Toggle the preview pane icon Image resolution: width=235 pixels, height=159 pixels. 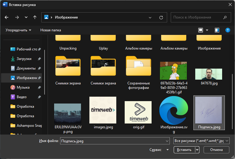pyautogui.click(x=217, y=30)
